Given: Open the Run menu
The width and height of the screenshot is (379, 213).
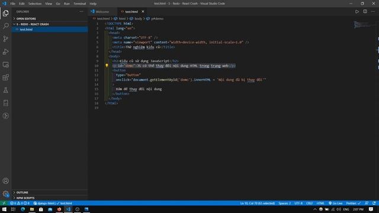Looking at the screenshot, I should pyautogui.click(x=67, y=4).
